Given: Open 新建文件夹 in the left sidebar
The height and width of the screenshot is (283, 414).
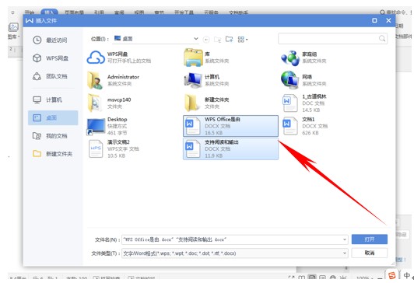Looking at the screenshot, I should pos(53,154).
